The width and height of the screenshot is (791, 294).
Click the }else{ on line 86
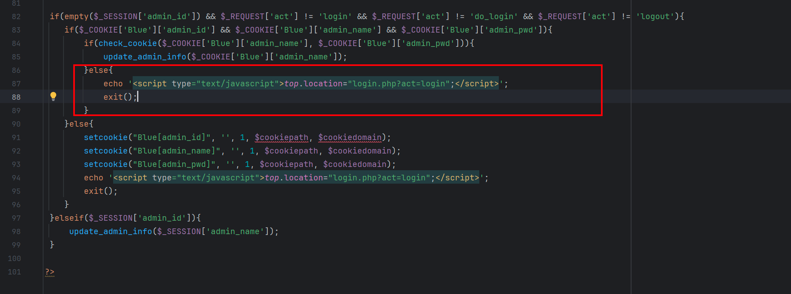pos(98,70)
